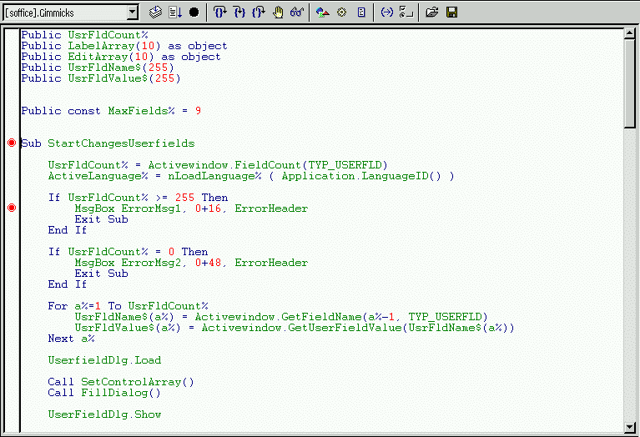Click the Compile icon in toolbar
Screen dimensions: 640x437
pos(155,13)
